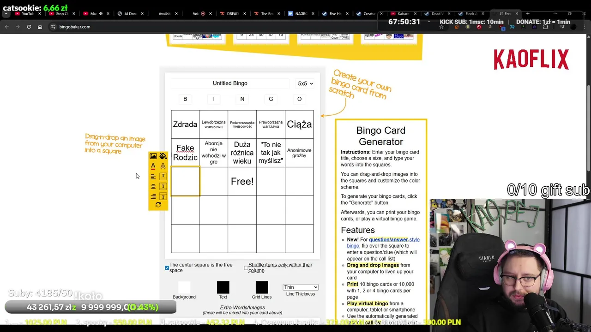
Task: Select the 'Ciąża' bingo square
Action: [x=299, y=125]
